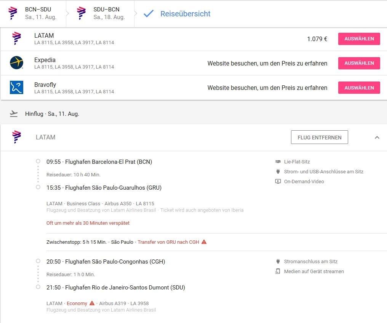Viewport: 387px width, 323px height.
Task: Choose the LATAM offer with Auswählen
Action: click(359, 39)
